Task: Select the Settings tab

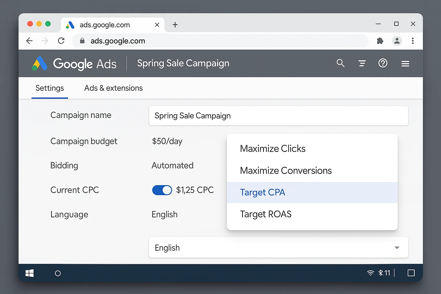Action: (50, 88)
